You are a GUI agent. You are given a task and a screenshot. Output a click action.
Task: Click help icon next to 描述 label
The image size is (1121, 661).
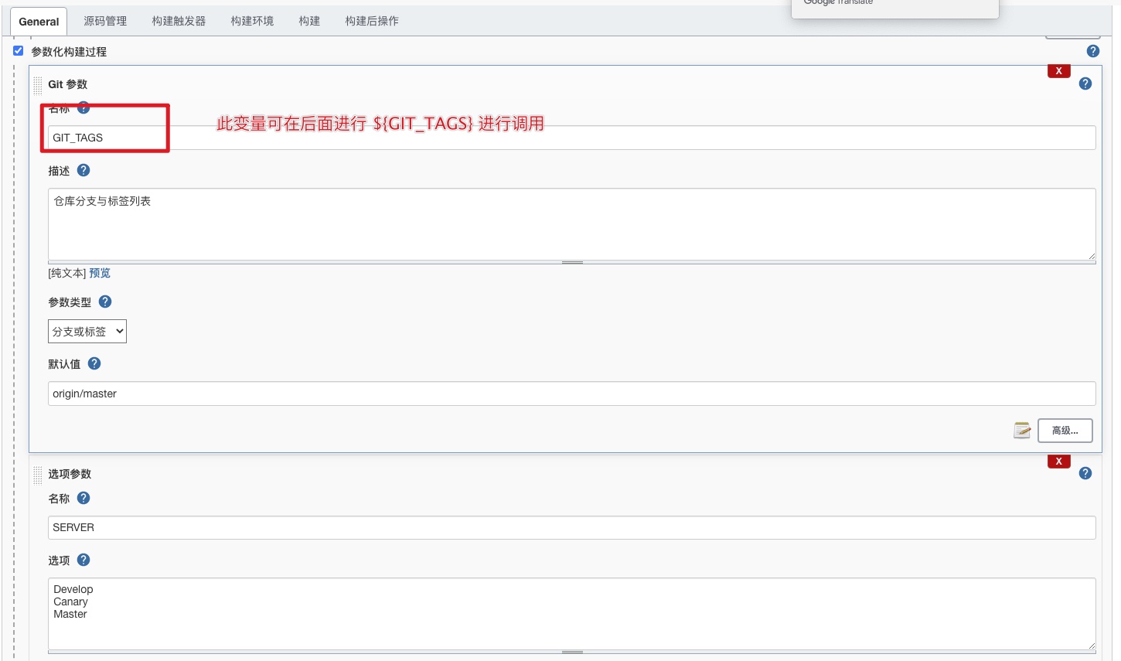point(83,170)
